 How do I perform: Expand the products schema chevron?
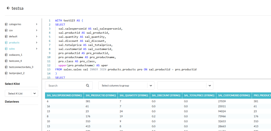[37, 42]
